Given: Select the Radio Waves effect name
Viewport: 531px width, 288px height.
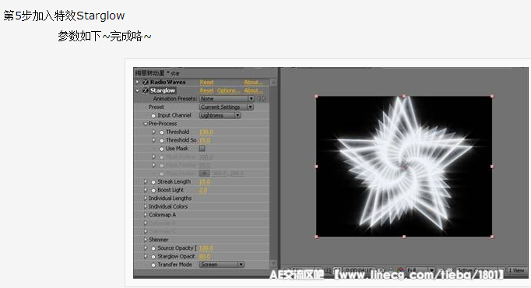Looking at the screenshot, I should coord(168,83).
